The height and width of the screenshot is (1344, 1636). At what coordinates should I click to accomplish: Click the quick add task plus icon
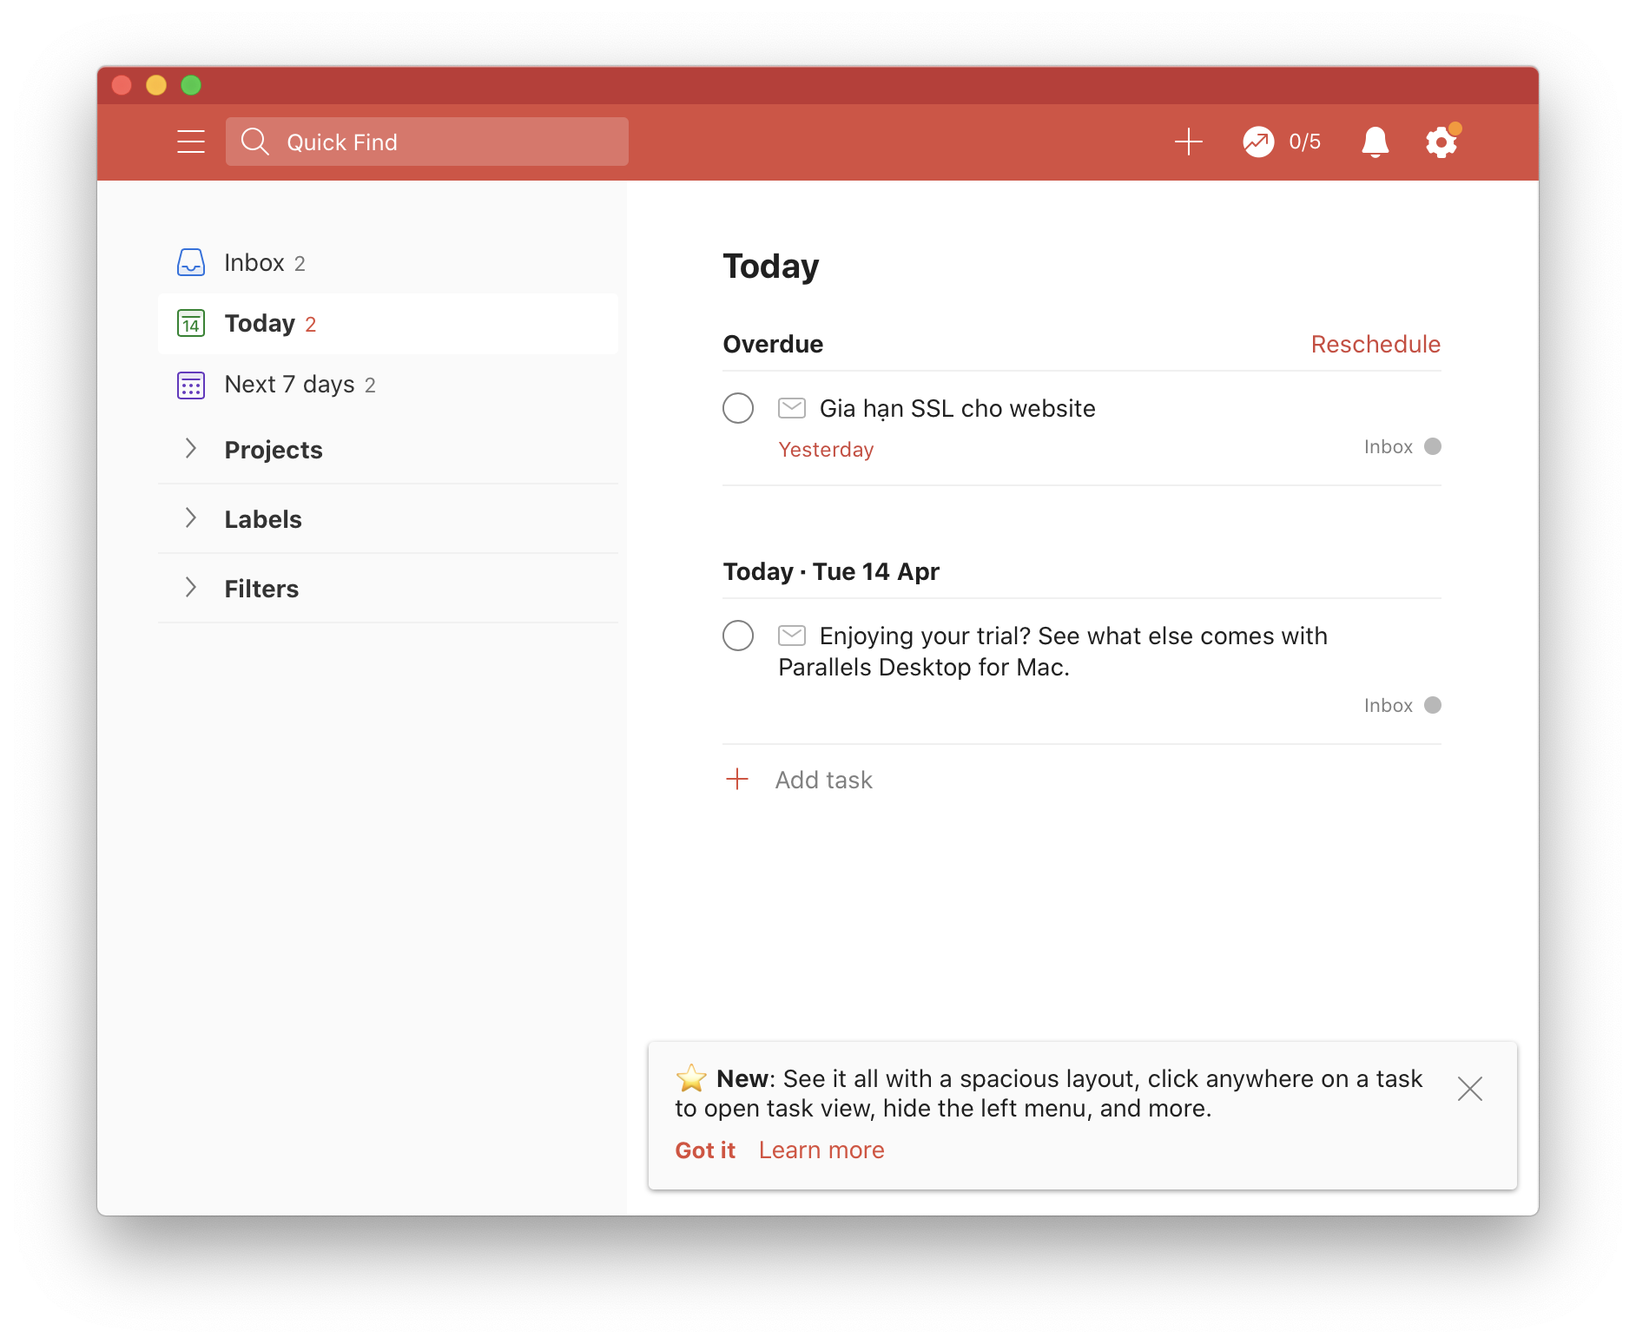tap(1188, 142)
